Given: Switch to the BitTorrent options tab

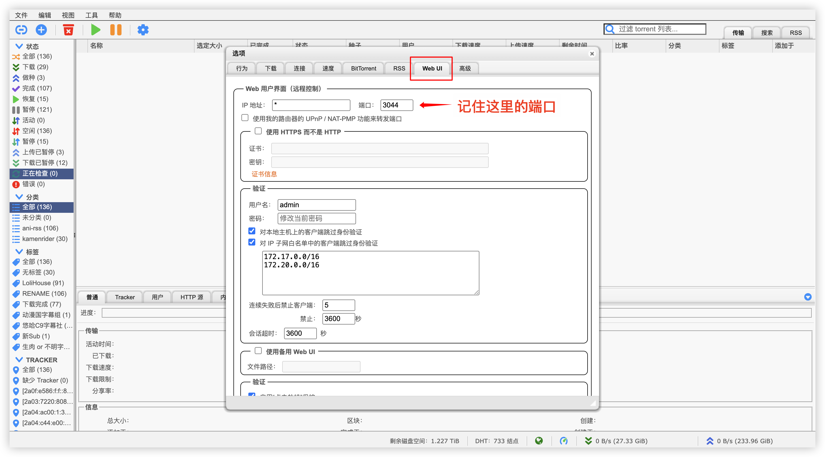Looking at the screenshot, I should tap(363, 68).
